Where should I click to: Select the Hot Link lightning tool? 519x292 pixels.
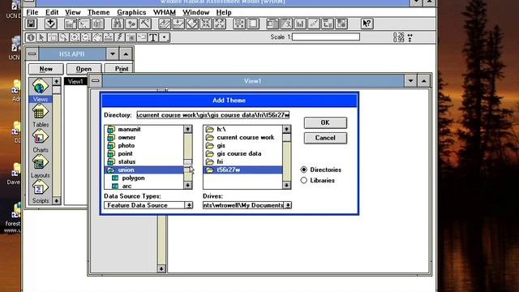(x=120, y=37)
